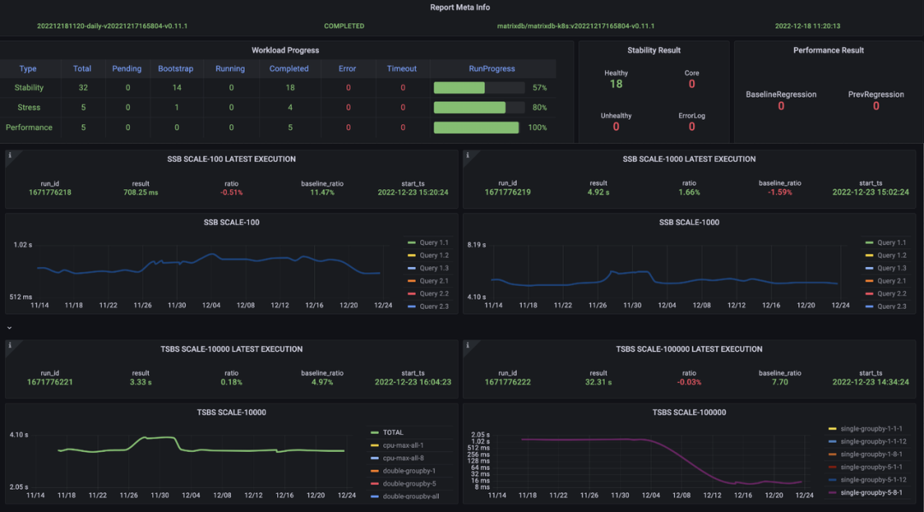Click the Healthy value 18
The image size is (924, 512).
coord(616,84)
